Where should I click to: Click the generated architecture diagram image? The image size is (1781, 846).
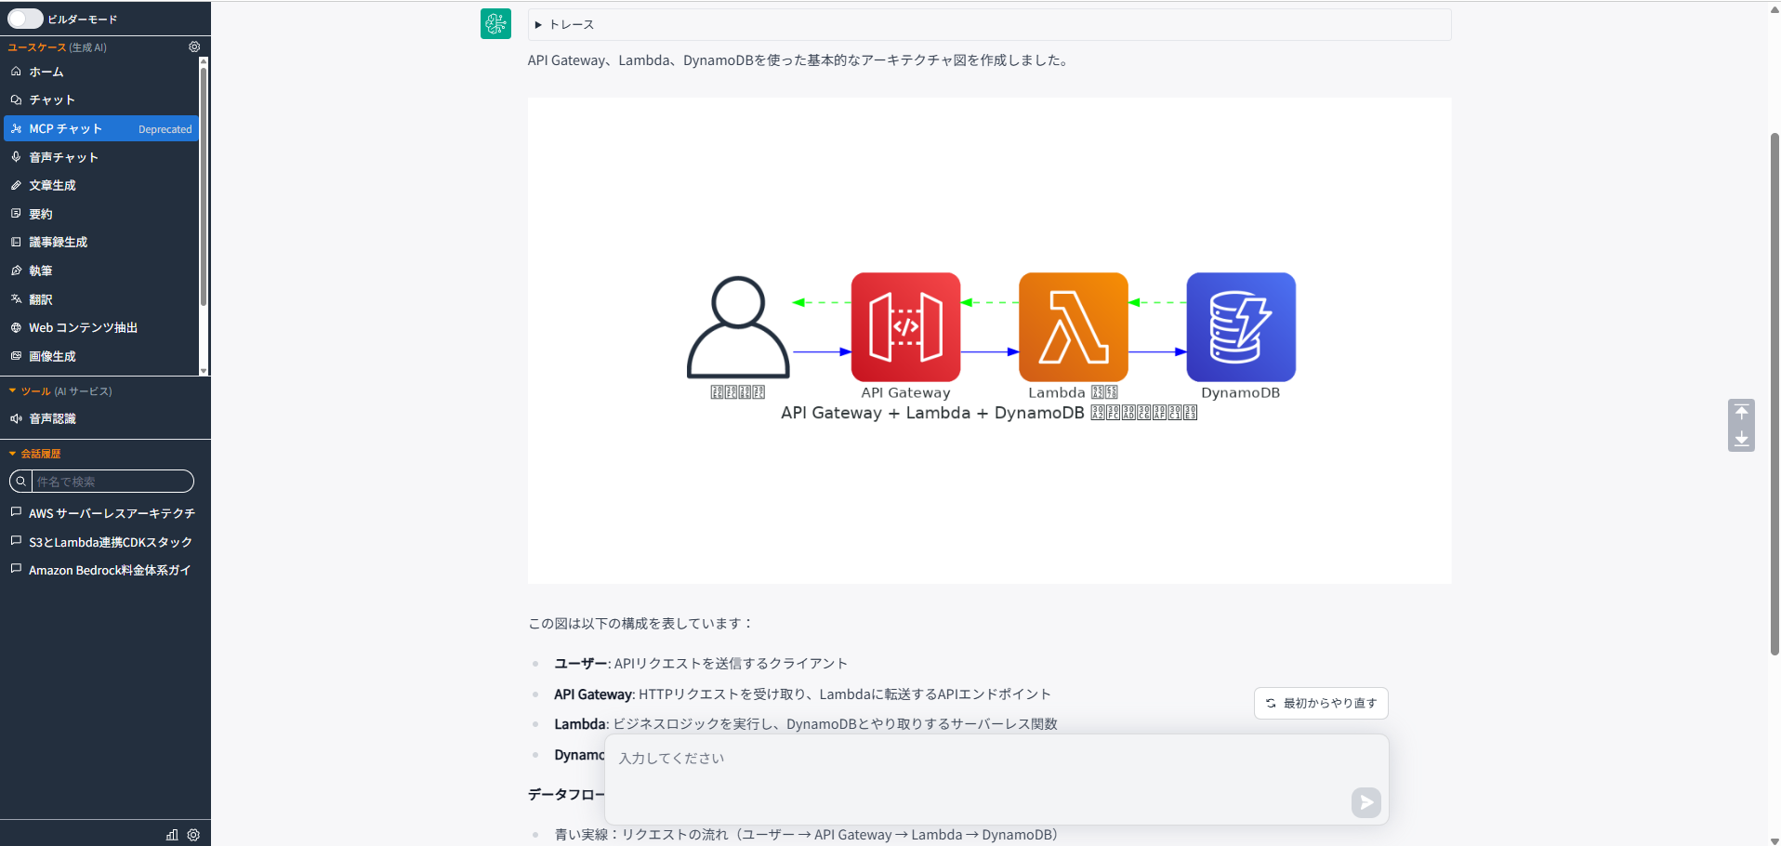click(x=989, y=340)
